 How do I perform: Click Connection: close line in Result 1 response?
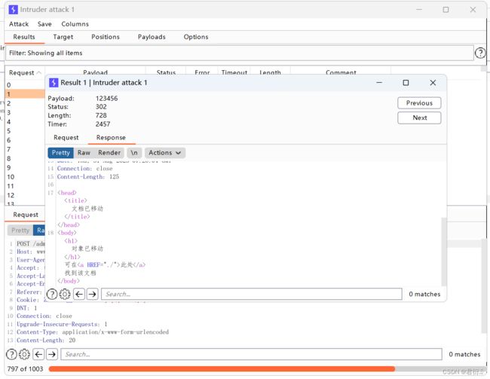pos(84,169)
